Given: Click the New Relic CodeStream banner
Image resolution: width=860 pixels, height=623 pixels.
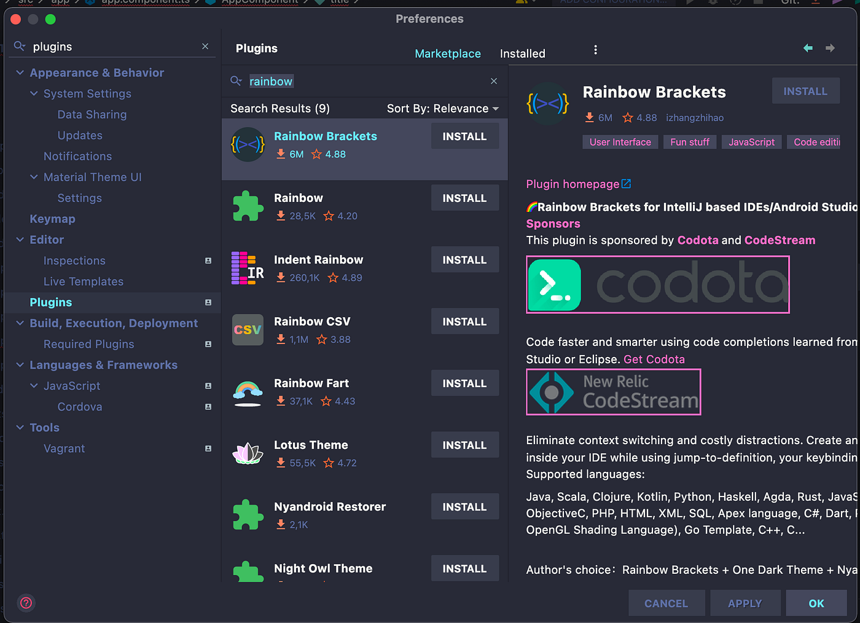Looking at the screenshot, I should [x=614, y=392].
